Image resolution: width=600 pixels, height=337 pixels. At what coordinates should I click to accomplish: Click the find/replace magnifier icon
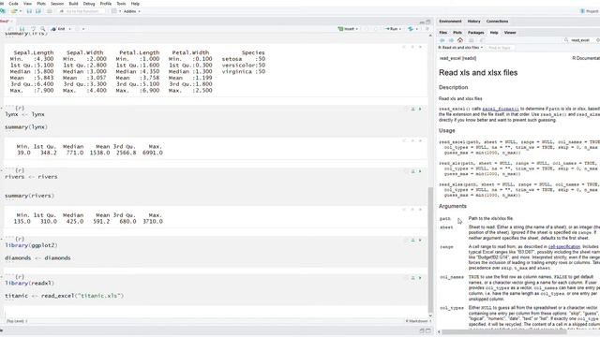pos(42,29)
